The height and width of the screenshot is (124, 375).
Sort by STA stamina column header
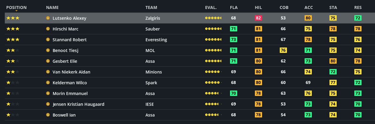tap(333, 7)
